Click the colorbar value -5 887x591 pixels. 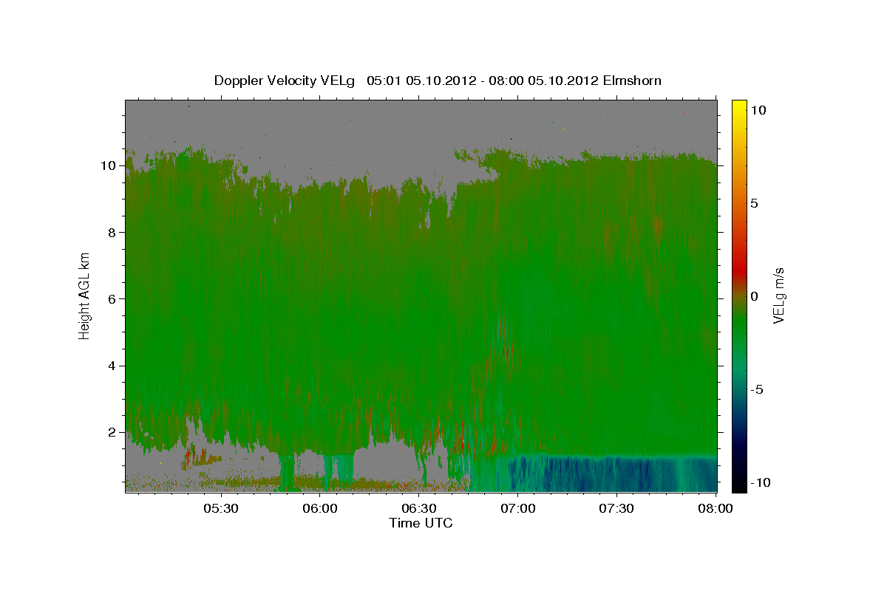pyautogui.click(x=757, y=389)
